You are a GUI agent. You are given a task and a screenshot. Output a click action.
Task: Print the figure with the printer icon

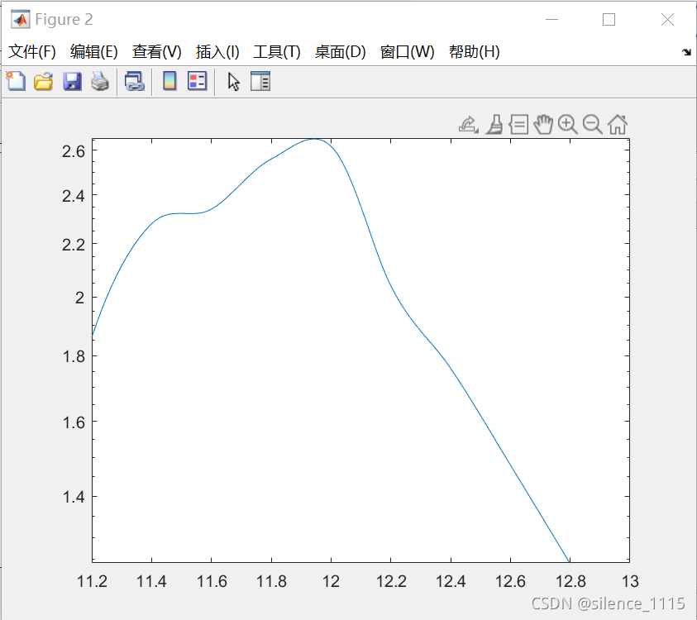coord(99,81)
